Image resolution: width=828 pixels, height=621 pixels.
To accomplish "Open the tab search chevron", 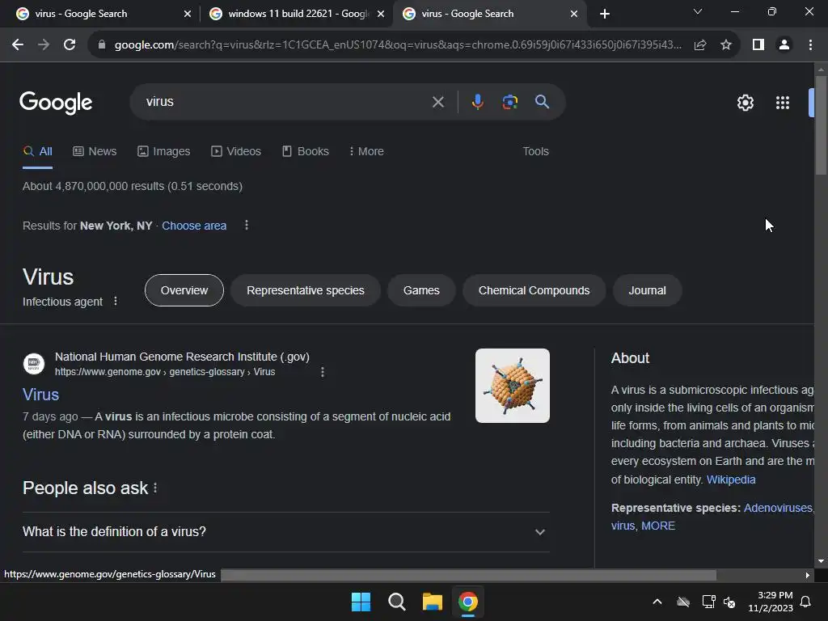I will coord(698,11).
